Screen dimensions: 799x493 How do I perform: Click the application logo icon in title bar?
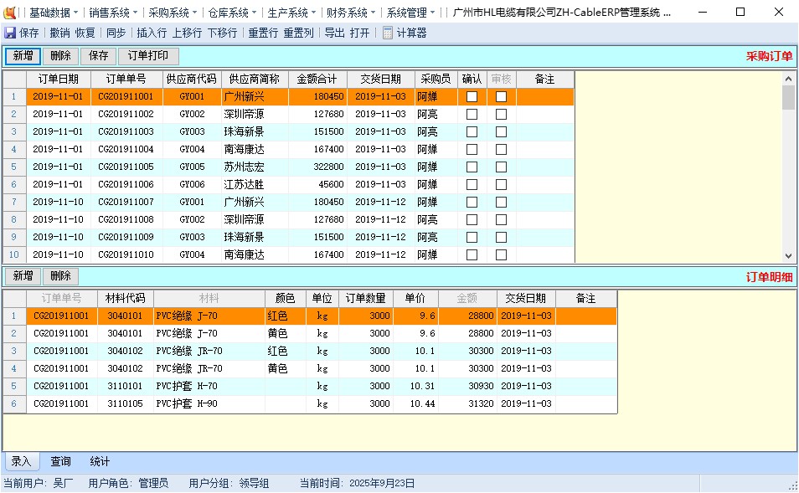point(11,13)
